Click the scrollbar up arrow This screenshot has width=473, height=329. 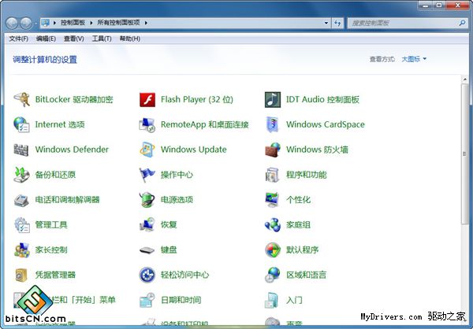click(464, 79)
